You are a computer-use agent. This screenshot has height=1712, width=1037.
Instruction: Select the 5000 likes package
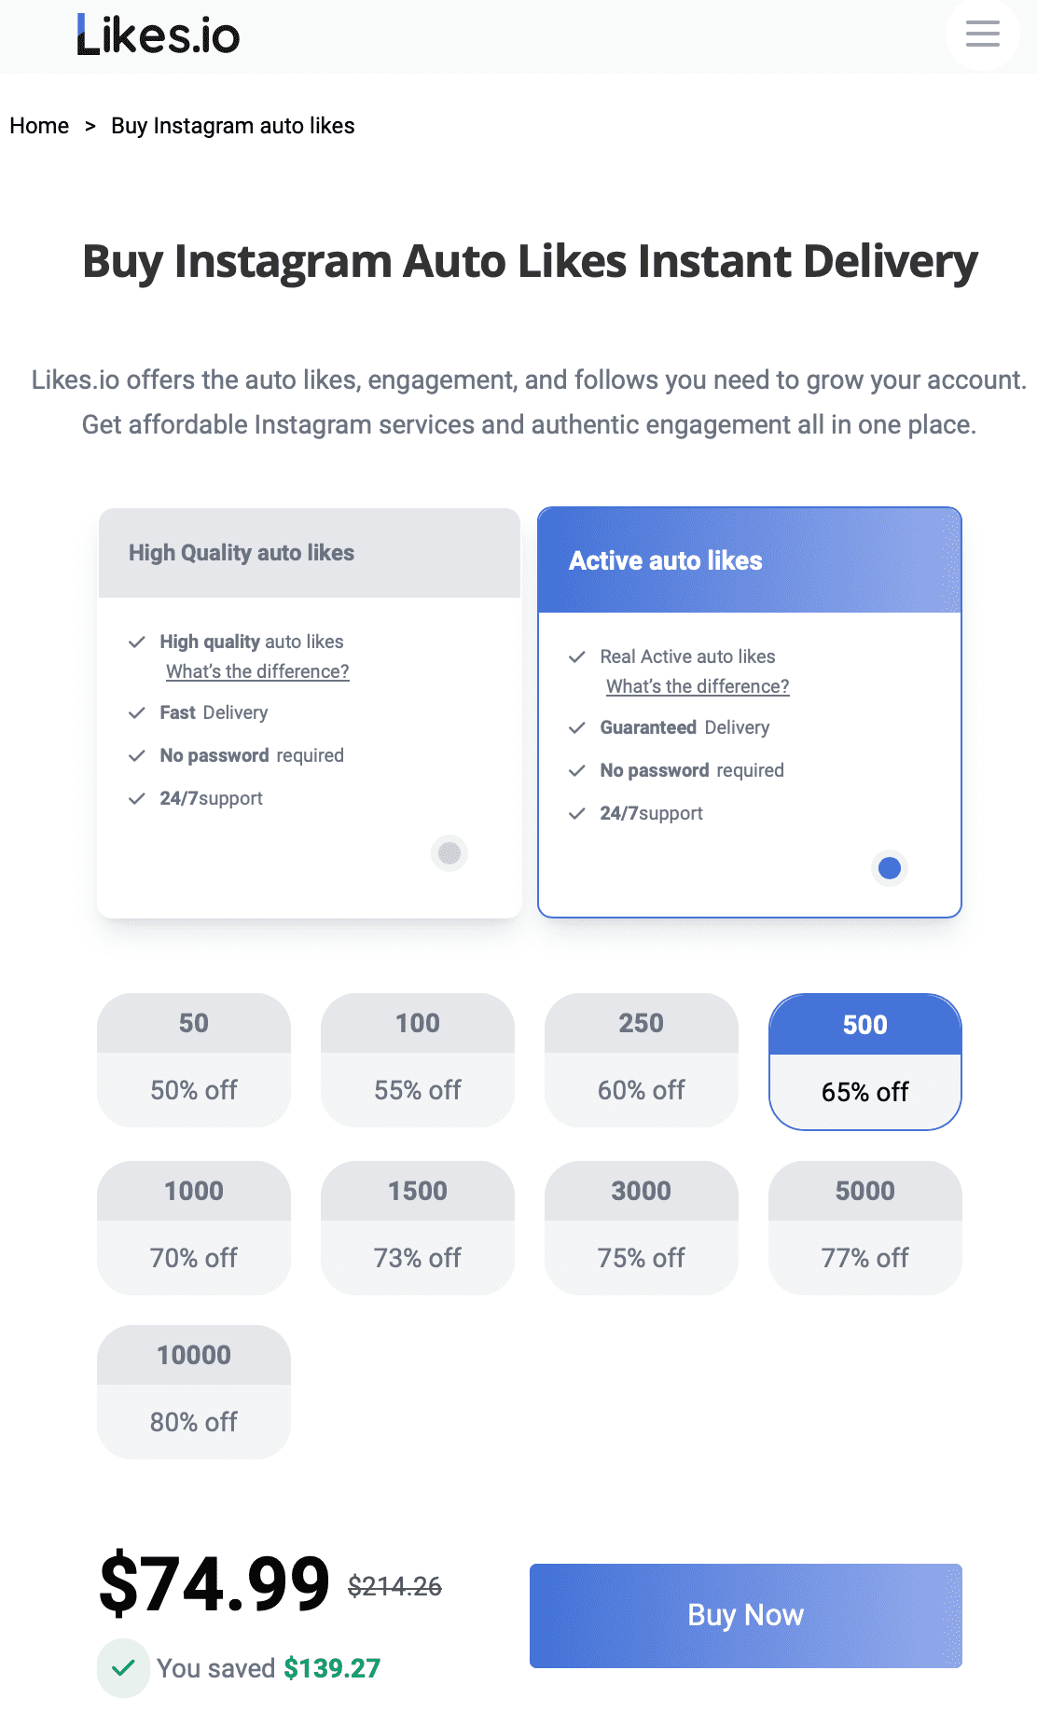pos(864,1228)
